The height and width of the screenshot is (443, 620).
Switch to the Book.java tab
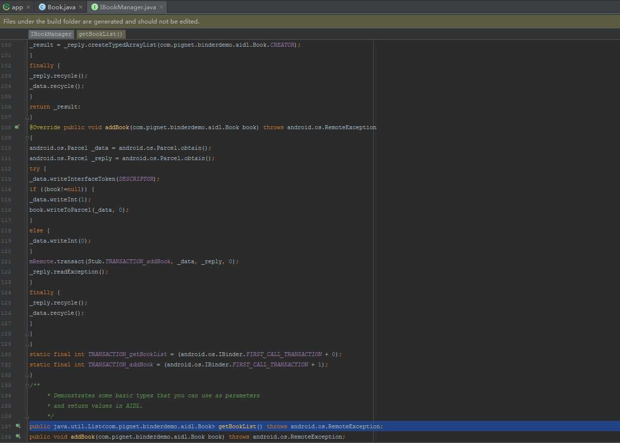pyautogui.click(x=61, y=7)
